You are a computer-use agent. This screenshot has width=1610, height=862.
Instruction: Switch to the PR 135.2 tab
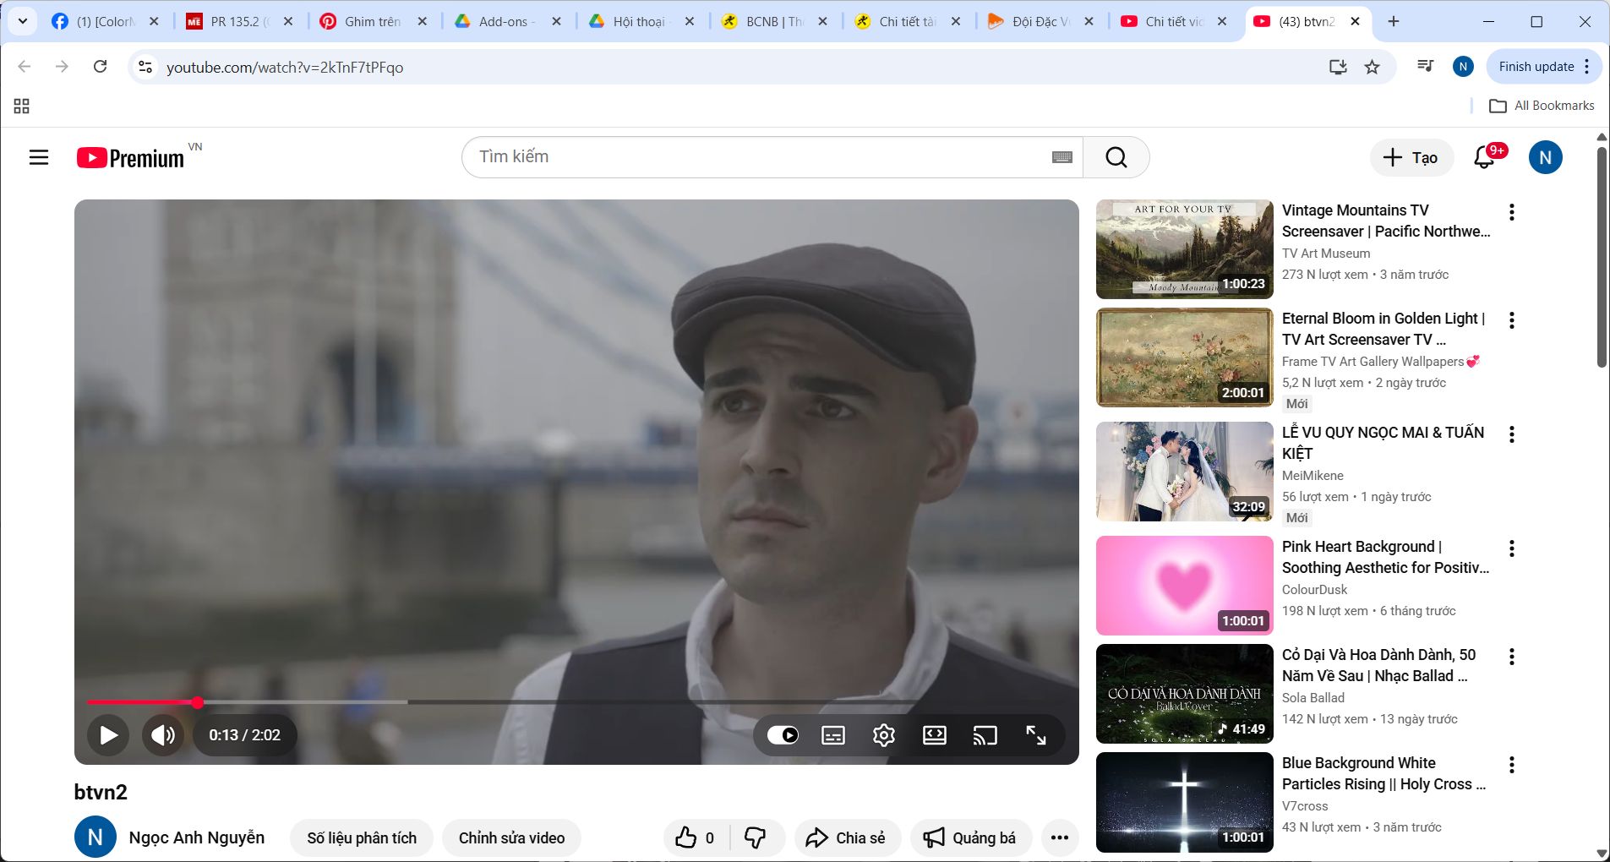[x=241, y=22]
